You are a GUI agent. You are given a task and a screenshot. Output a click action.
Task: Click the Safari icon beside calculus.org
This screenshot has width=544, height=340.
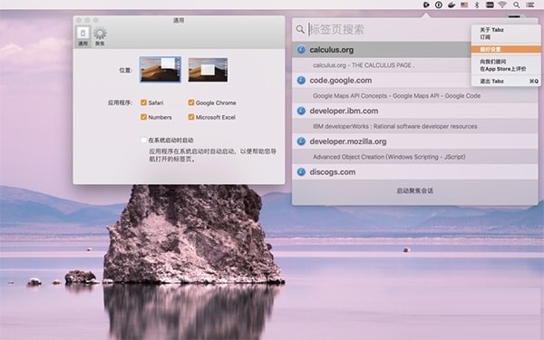[x=301, y=50]
